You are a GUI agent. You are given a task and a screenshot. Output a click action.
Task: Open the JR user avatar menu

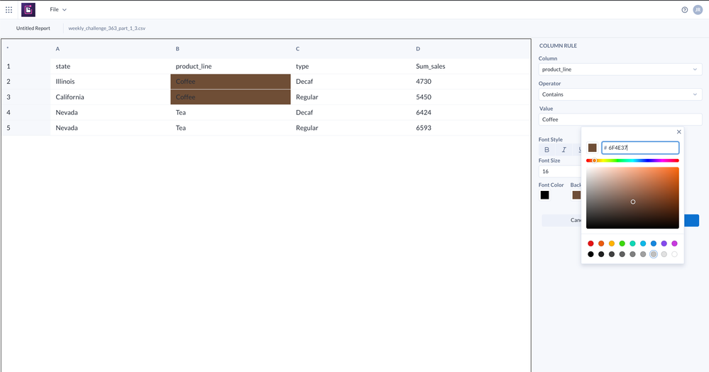tap(698, 10)
